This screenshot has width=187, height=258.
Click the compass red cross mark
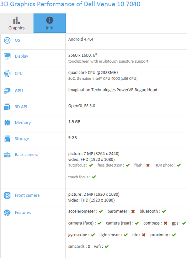tap(165, 223)
